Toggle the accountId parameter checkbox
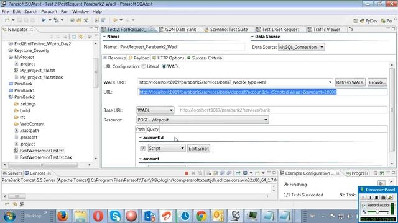The height and width of the screenshot is (223, 398). click(x=142, y=149)
